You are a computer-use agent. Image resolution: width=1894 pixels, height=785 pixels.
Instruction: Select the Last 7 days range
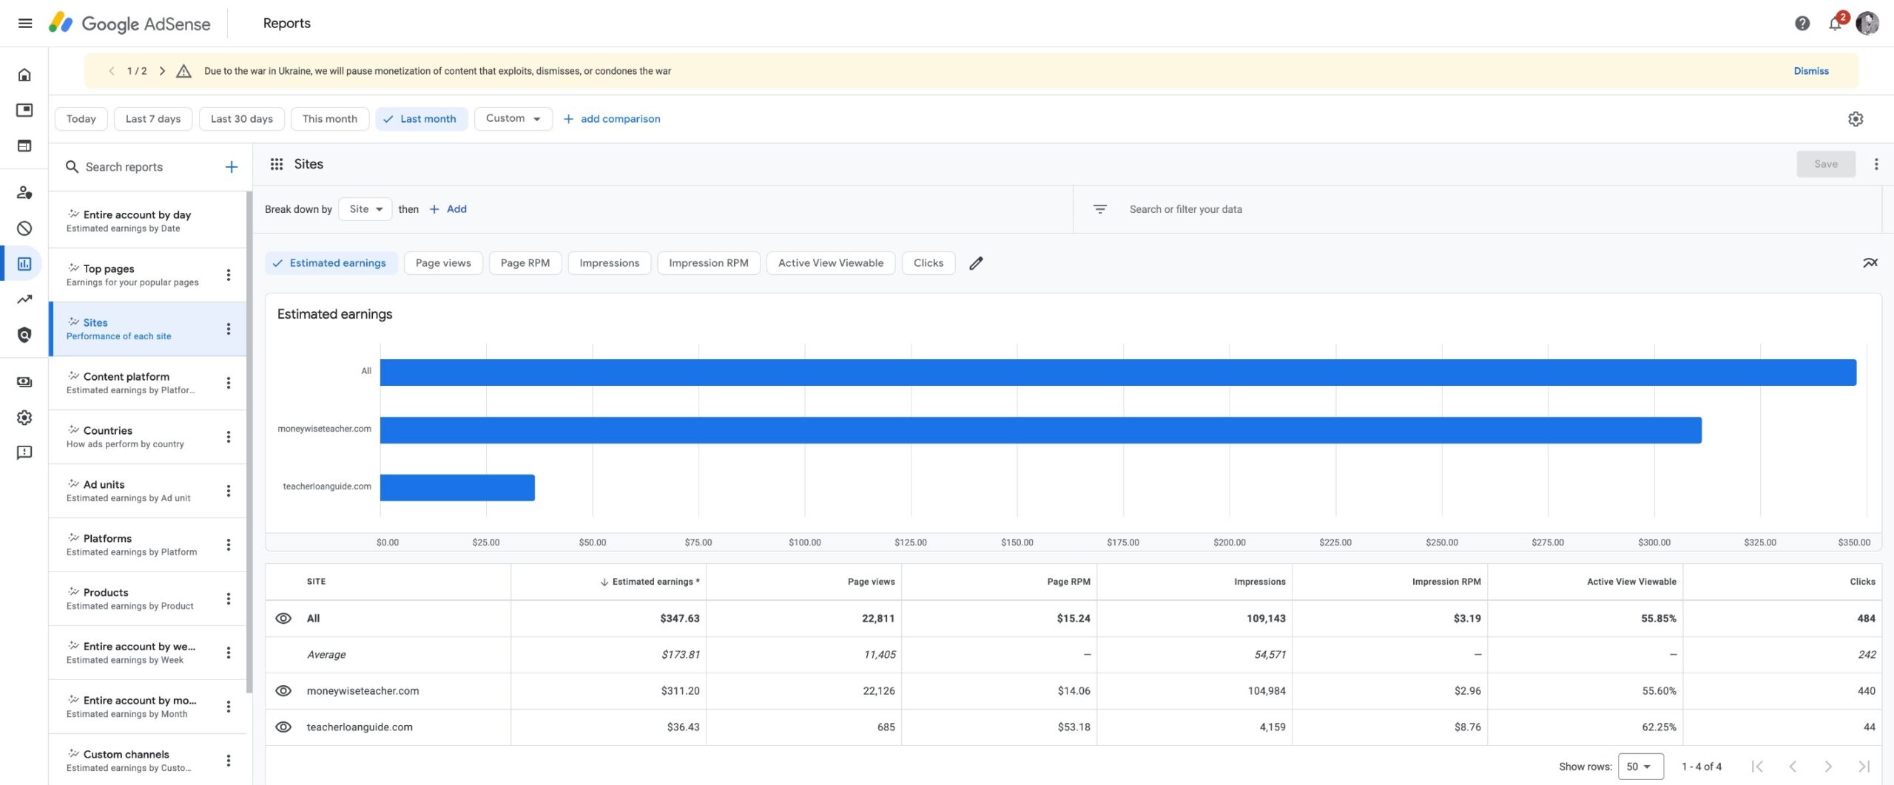pos(153,118)
